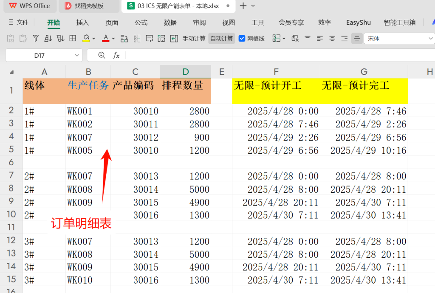Select the 03 ICS 无限产能表单 document tab
This screenshot has width=435, height=293.
pyautogui.click(x=178, y=6)
